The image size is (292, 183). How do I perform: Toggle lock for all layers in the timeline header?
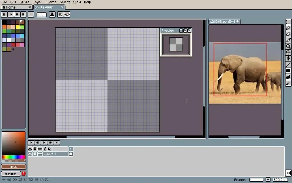coord(35,149)
